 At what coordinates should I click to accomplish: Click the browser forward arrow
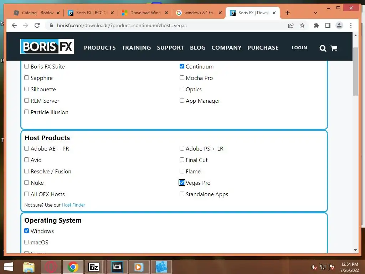point(26,25)
